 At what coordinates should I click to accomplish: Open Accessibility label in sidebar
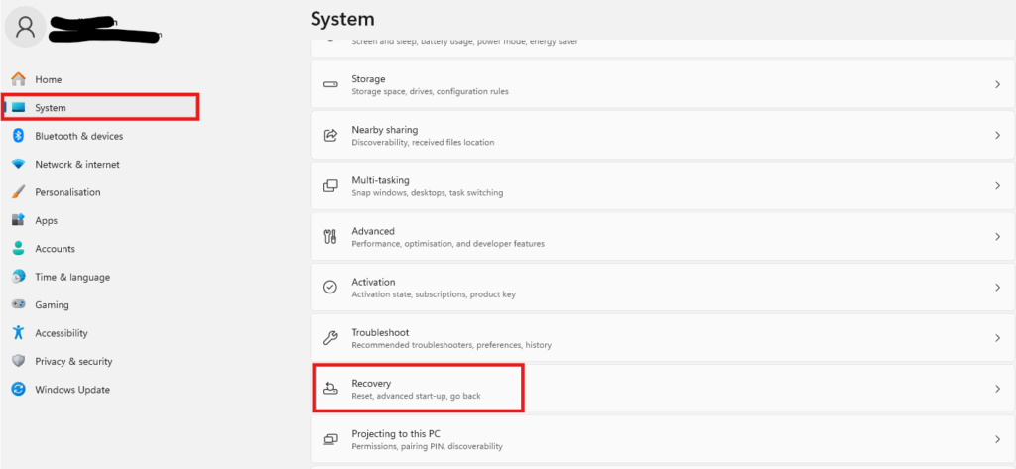[61, 333]
